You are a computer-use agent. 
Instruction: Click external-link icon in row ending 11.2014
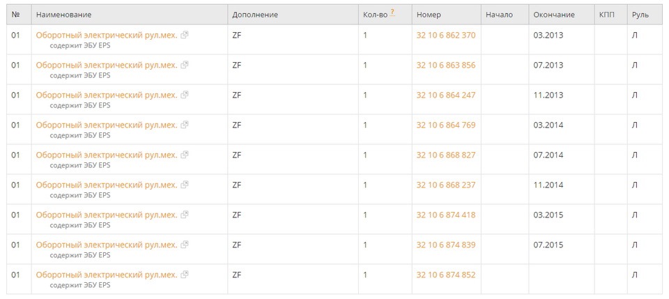click(x=184, y=185)
